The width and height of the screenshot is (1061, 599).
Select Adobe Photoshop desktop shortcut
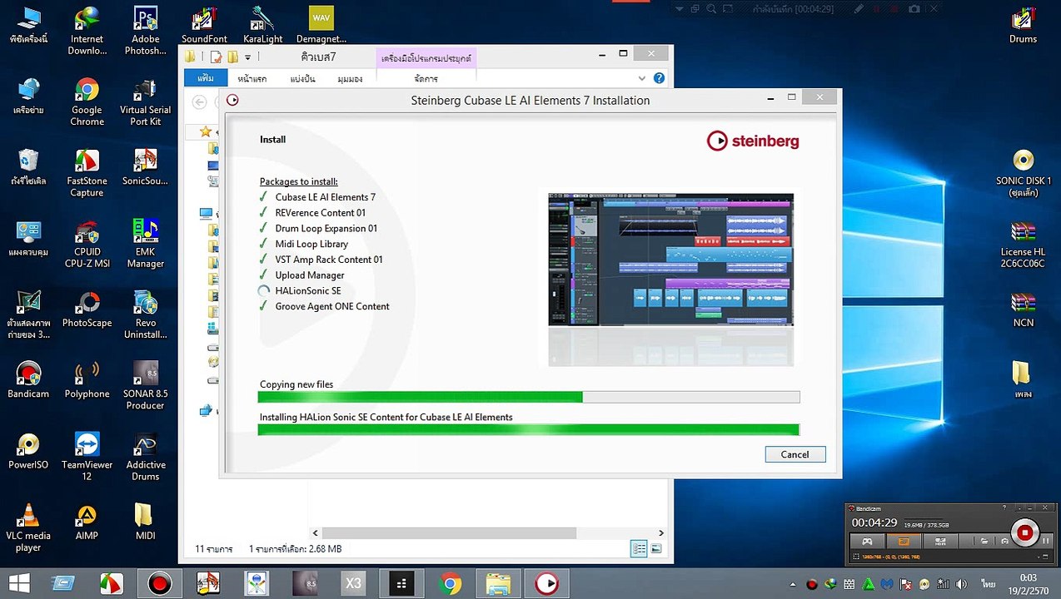coord(146,32)
